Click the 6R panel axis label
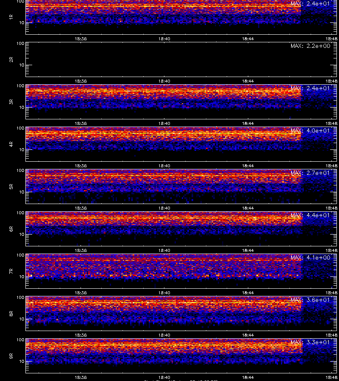This screenshot has width=339, height=381. (11, 229)
